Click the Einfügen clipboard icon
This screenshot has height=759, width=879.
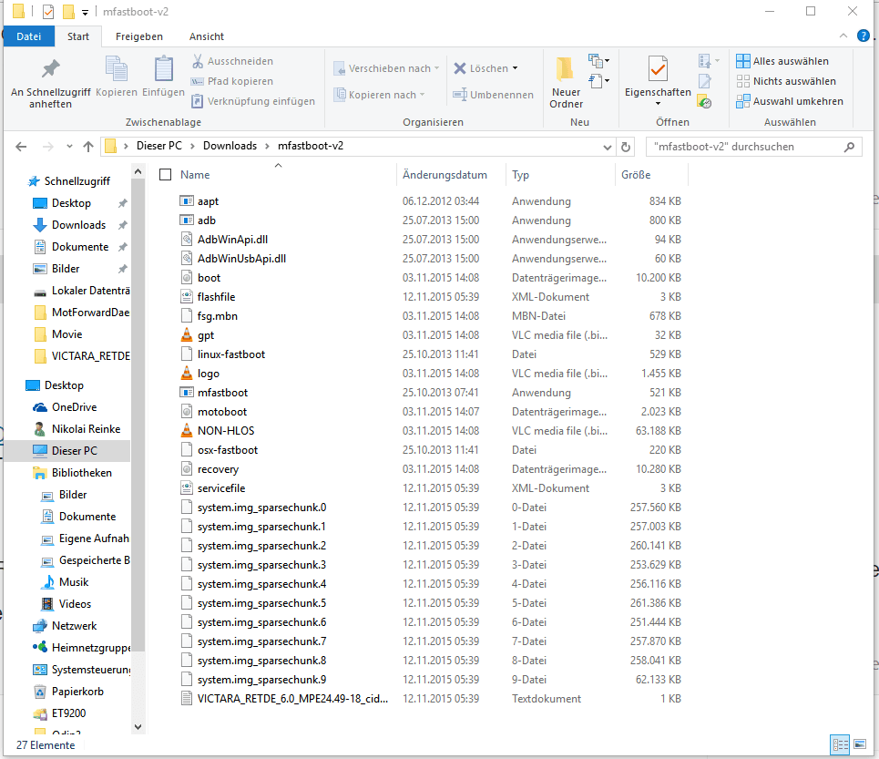coord(164,70)
